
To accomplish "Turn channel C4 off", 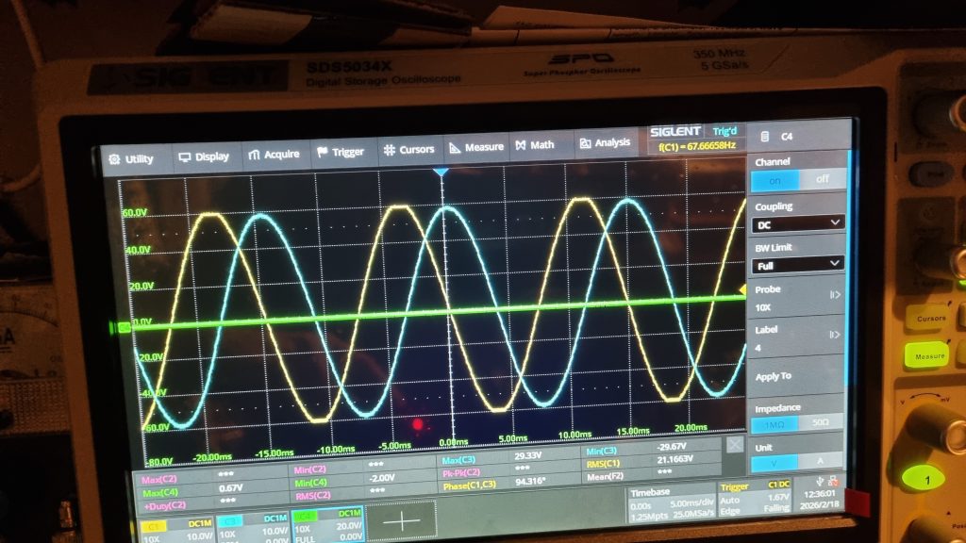I will (x=822, y=179).
